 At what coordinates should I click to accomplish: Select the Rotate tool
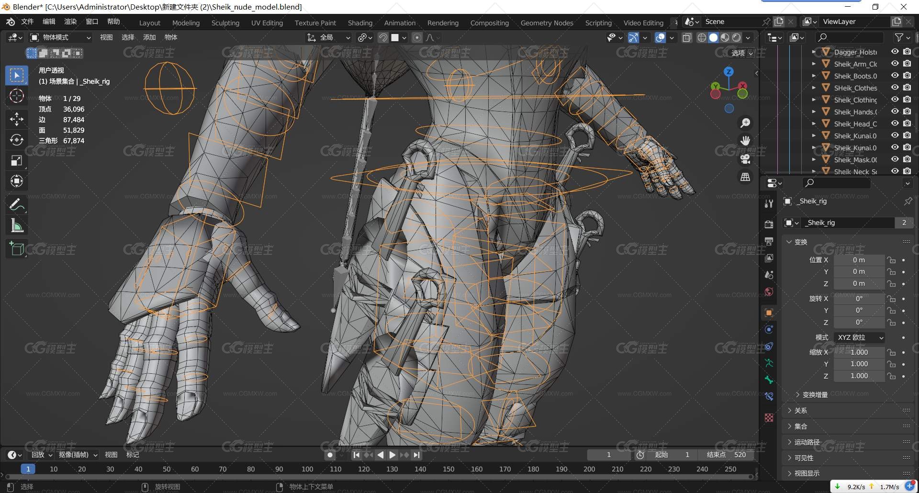[17, 140]
